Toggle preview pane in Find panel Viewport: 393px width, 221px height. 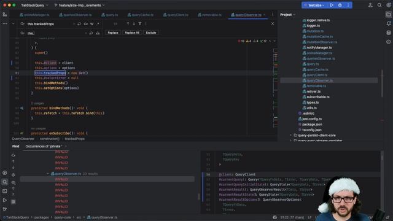(14, 202)
